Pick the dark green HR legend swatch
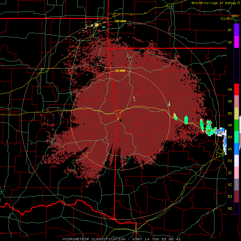This screenshot has height=241, width=241. pyautogui.click(x=236, y=125)
